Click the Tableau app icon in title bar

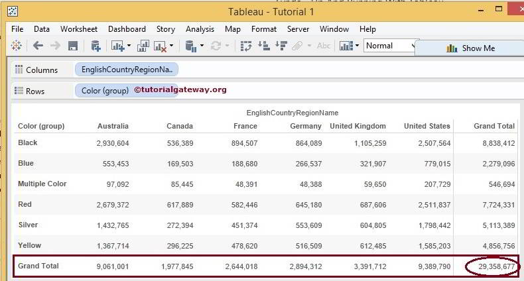(13, 11)
